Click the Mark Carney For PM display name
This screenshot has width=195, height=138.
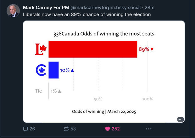(46, 7)
